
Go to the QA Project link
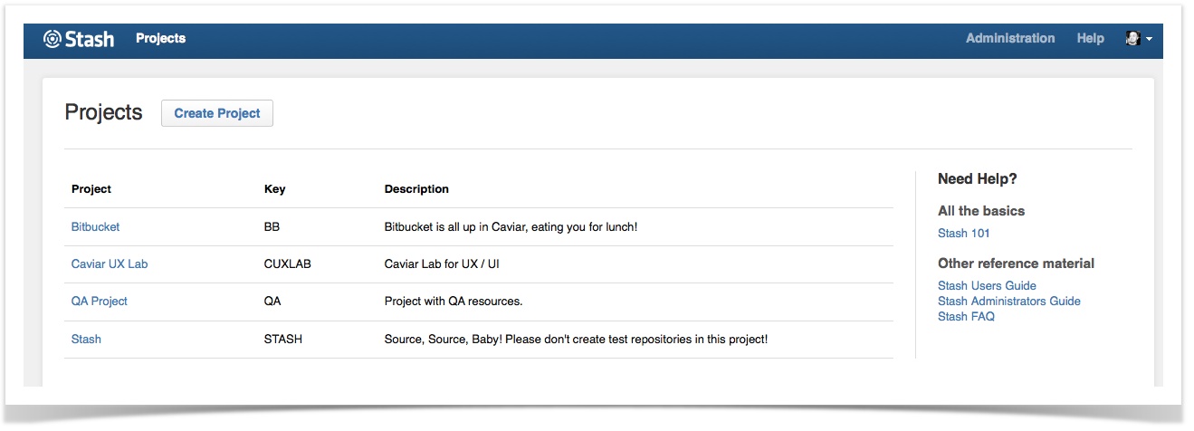[x=99, y=302]
